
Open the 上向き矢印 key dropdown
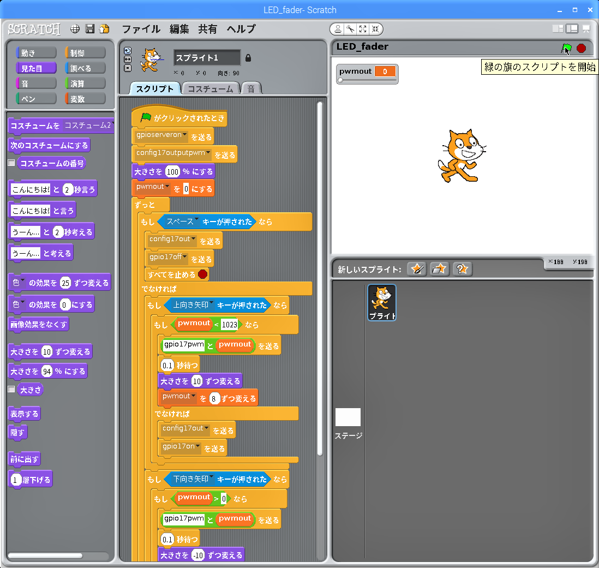pyautogui.click(x=212, y=303)
